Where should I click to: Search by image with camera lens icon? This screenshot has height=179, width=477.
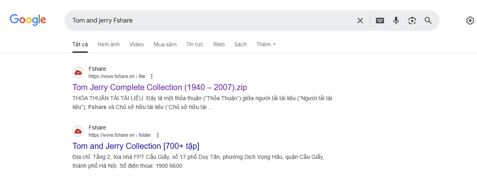412,21
